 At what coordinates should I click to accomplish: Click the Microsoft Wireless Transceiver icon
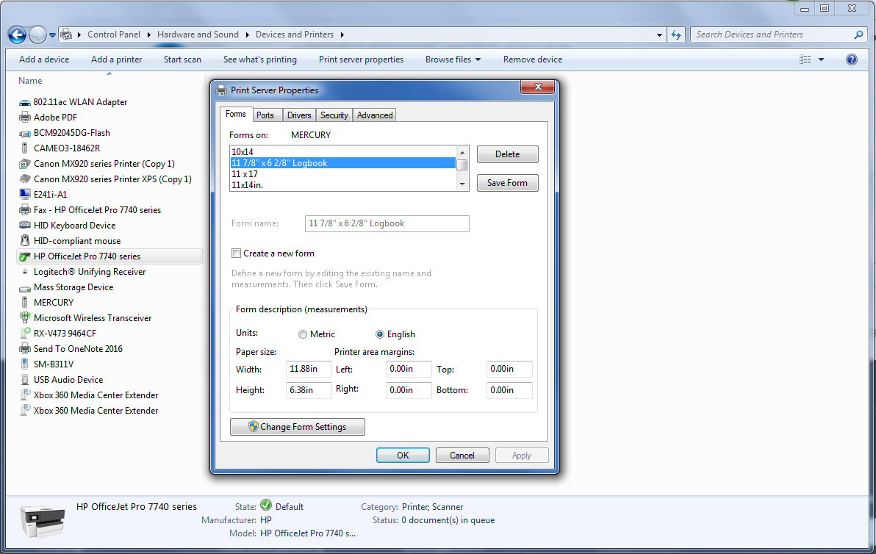coord(24,317)
